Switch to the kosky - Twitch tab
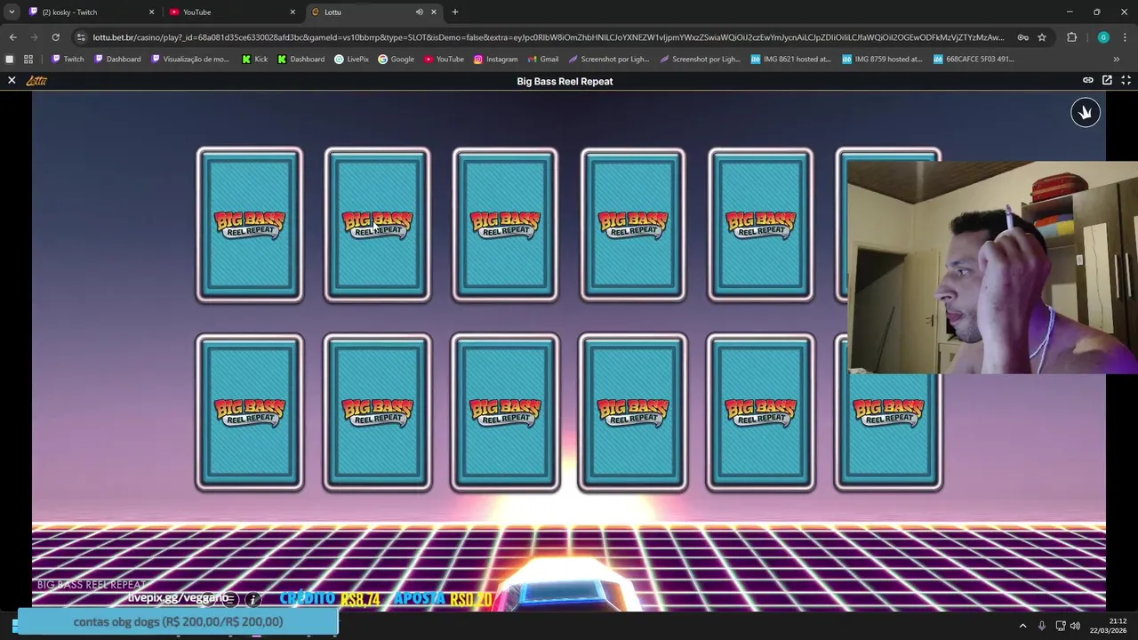The width and height of the screenshot is (1138, 640). (92, 12)
